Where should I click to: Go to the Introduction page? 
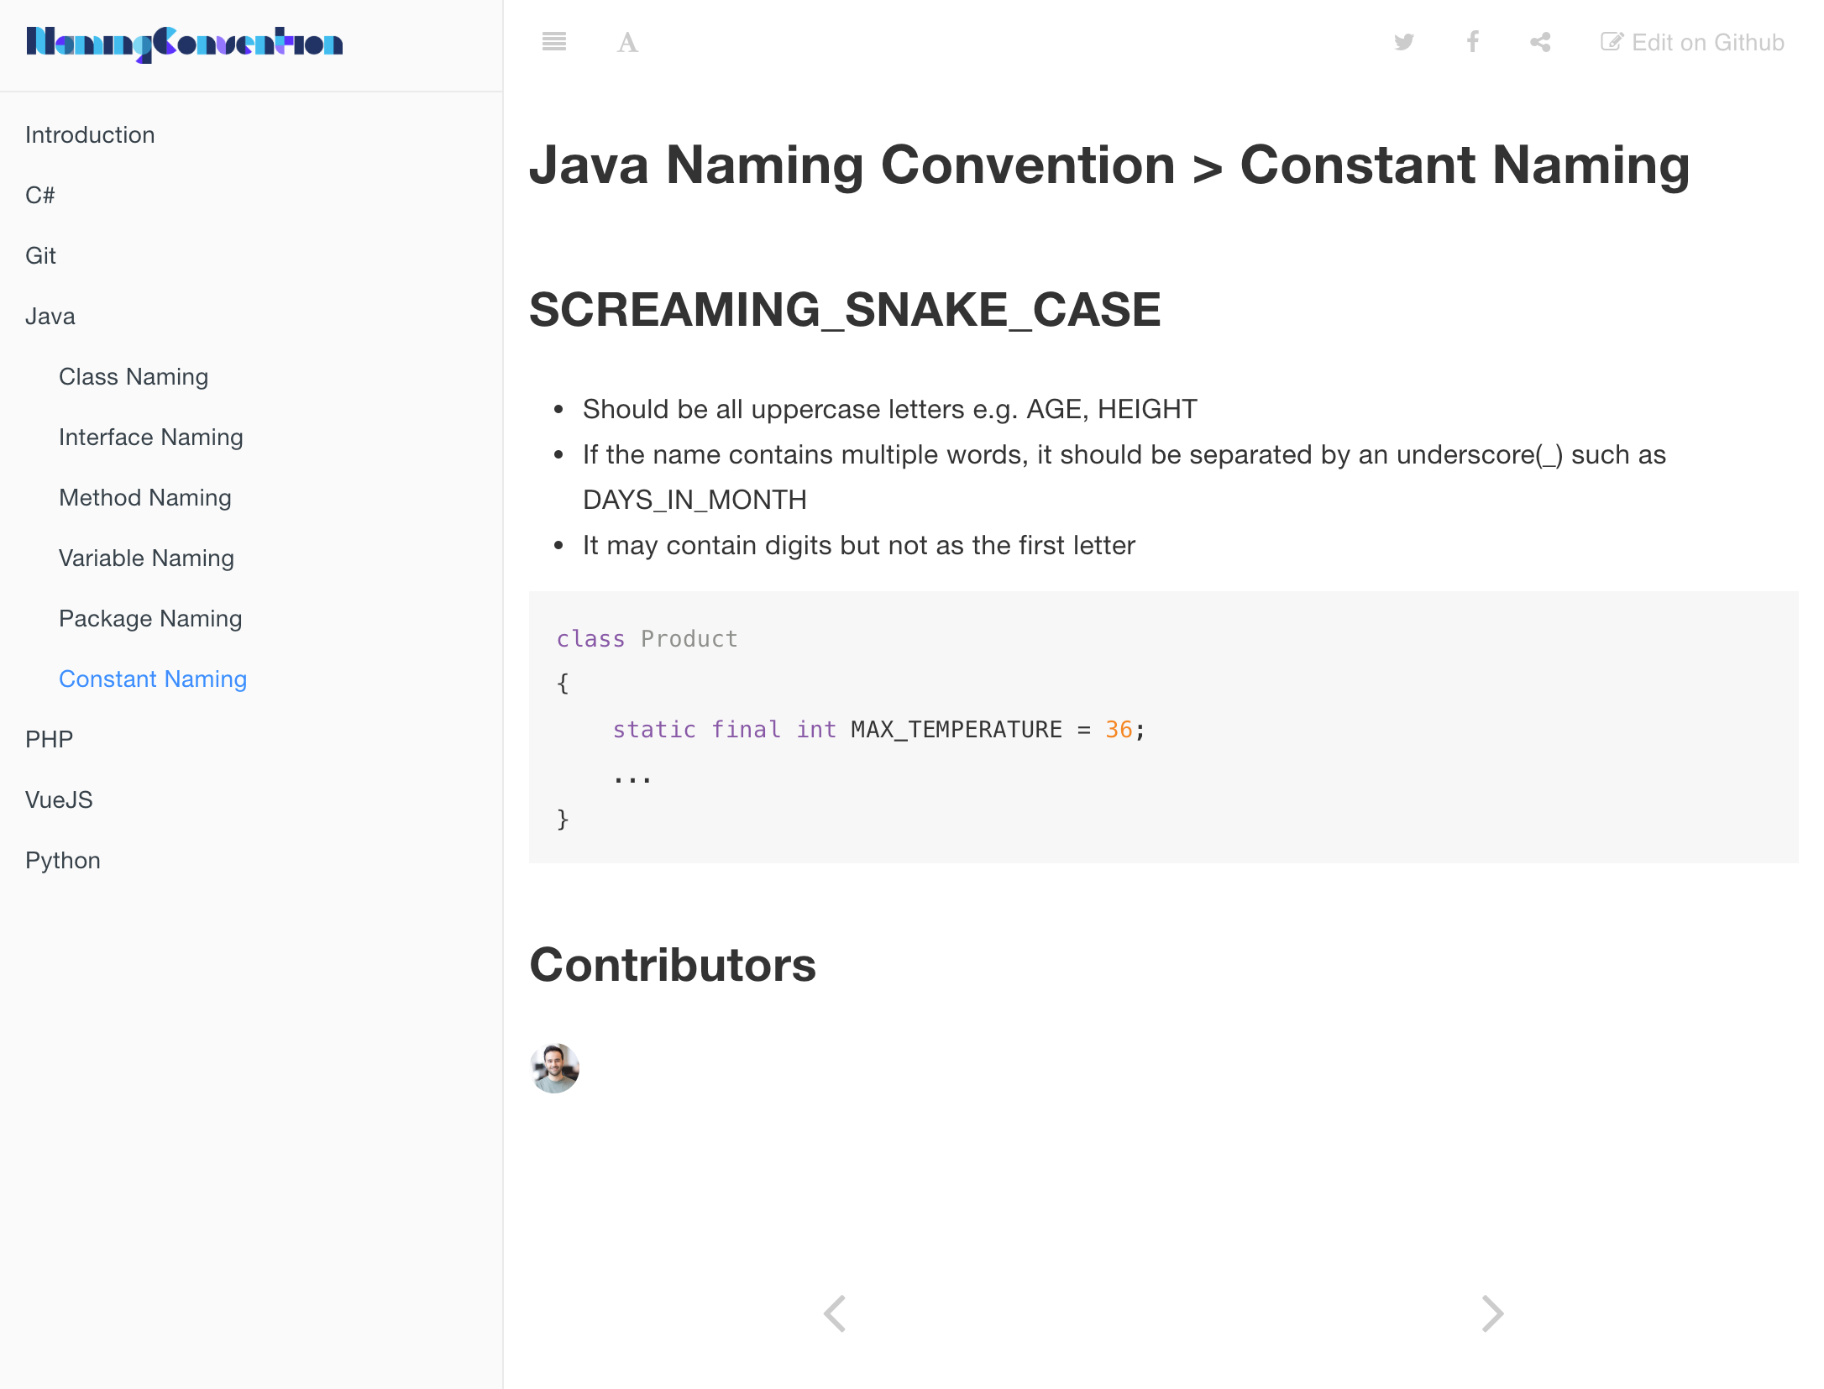[x=90, y=134]
